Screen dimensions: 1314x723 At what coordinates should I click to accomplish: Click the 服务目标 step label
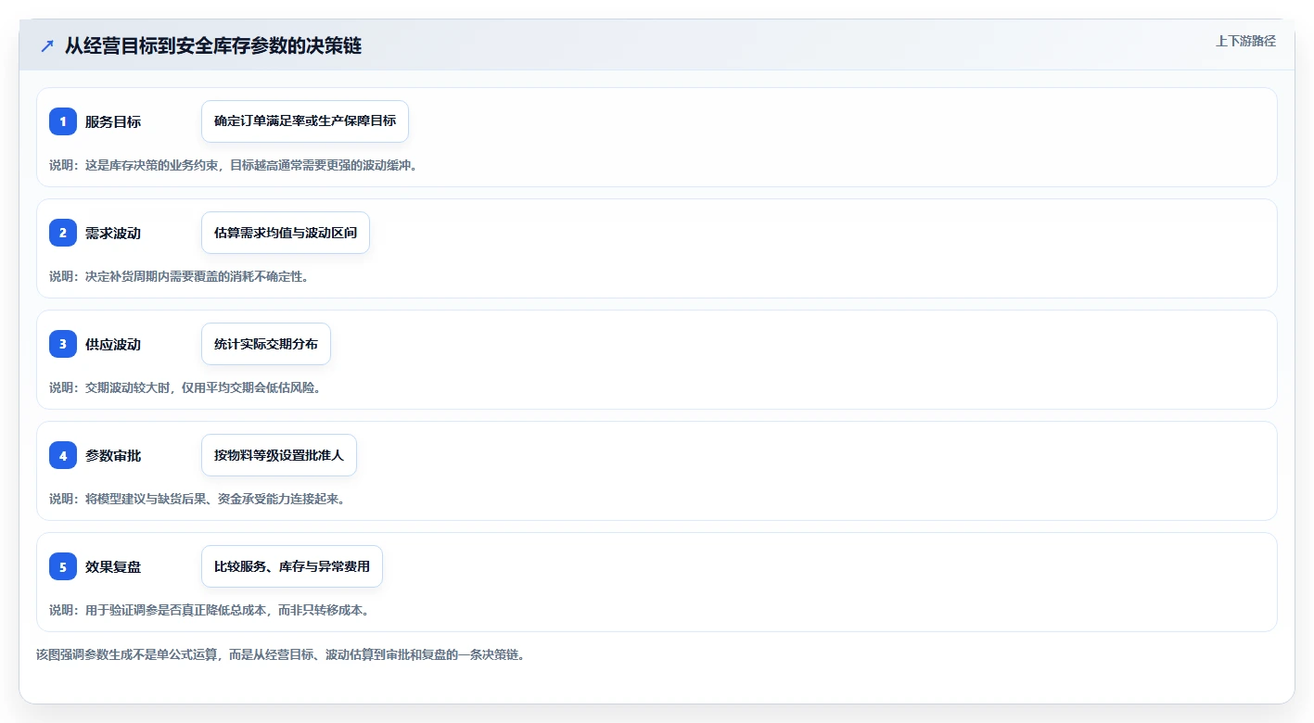[x=113, y=121]
